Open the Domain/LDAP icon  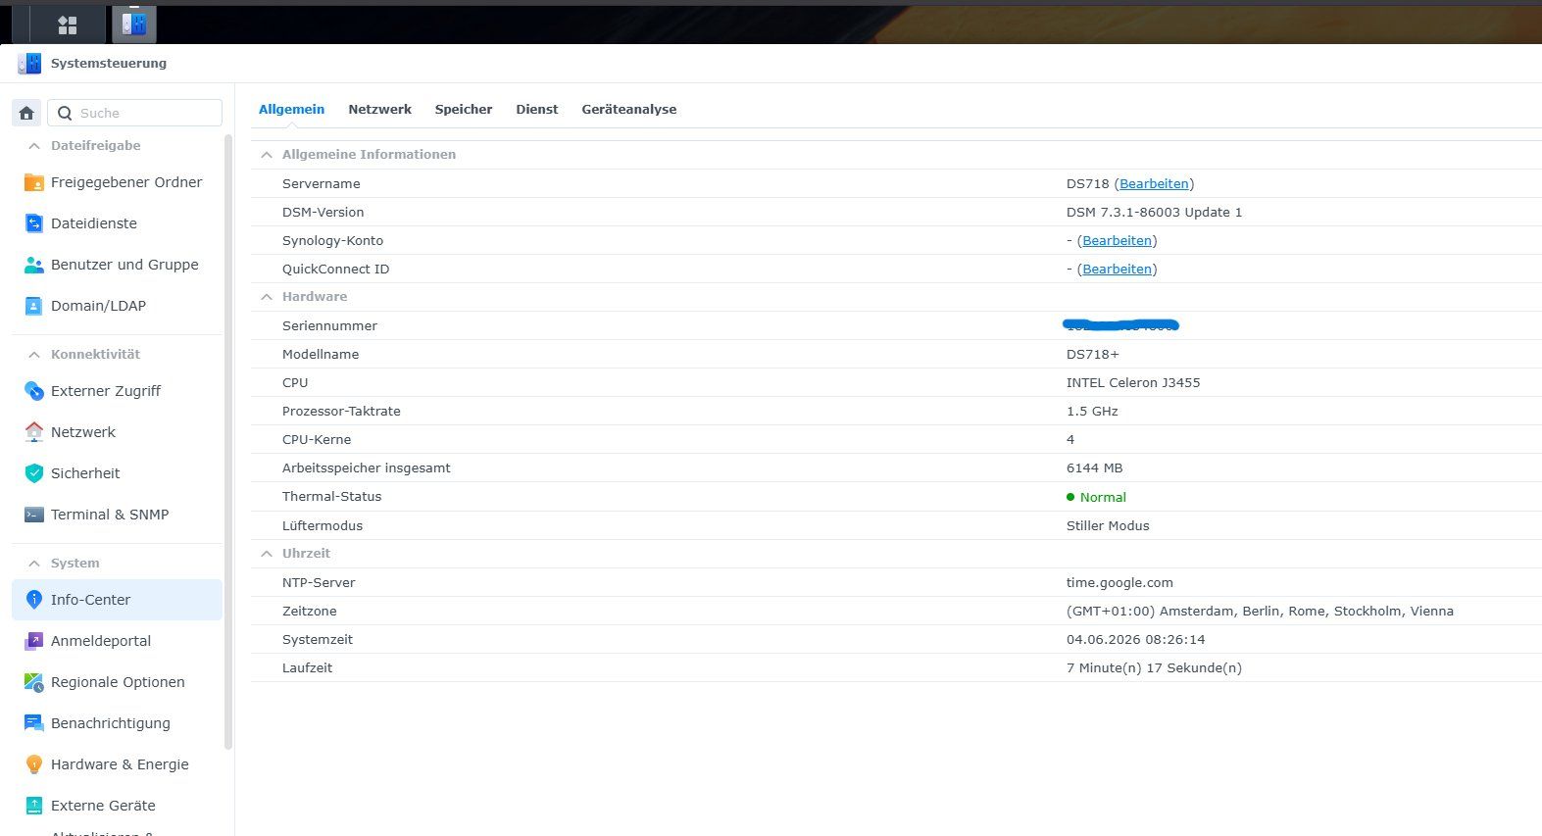[33, 306]
